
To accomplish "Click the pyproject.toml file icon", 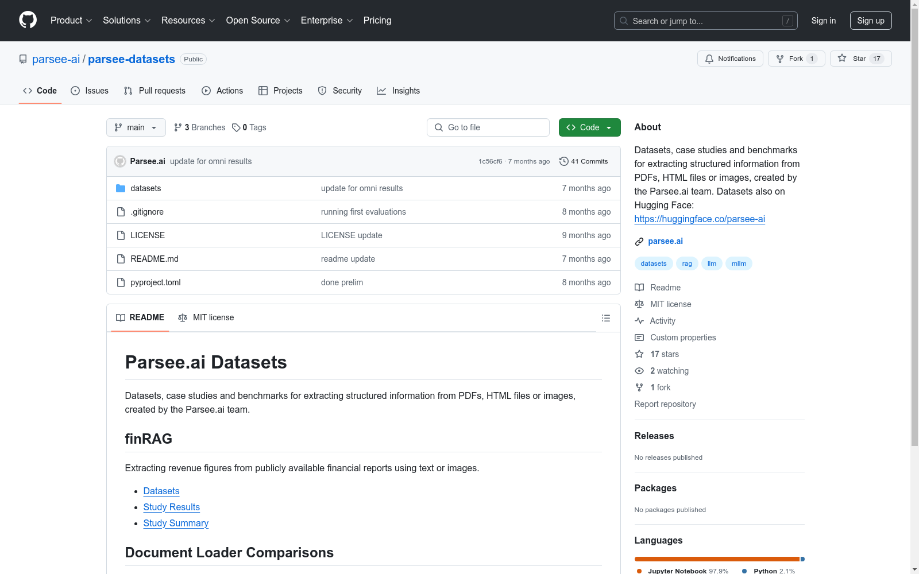I will tap(121, 282).
